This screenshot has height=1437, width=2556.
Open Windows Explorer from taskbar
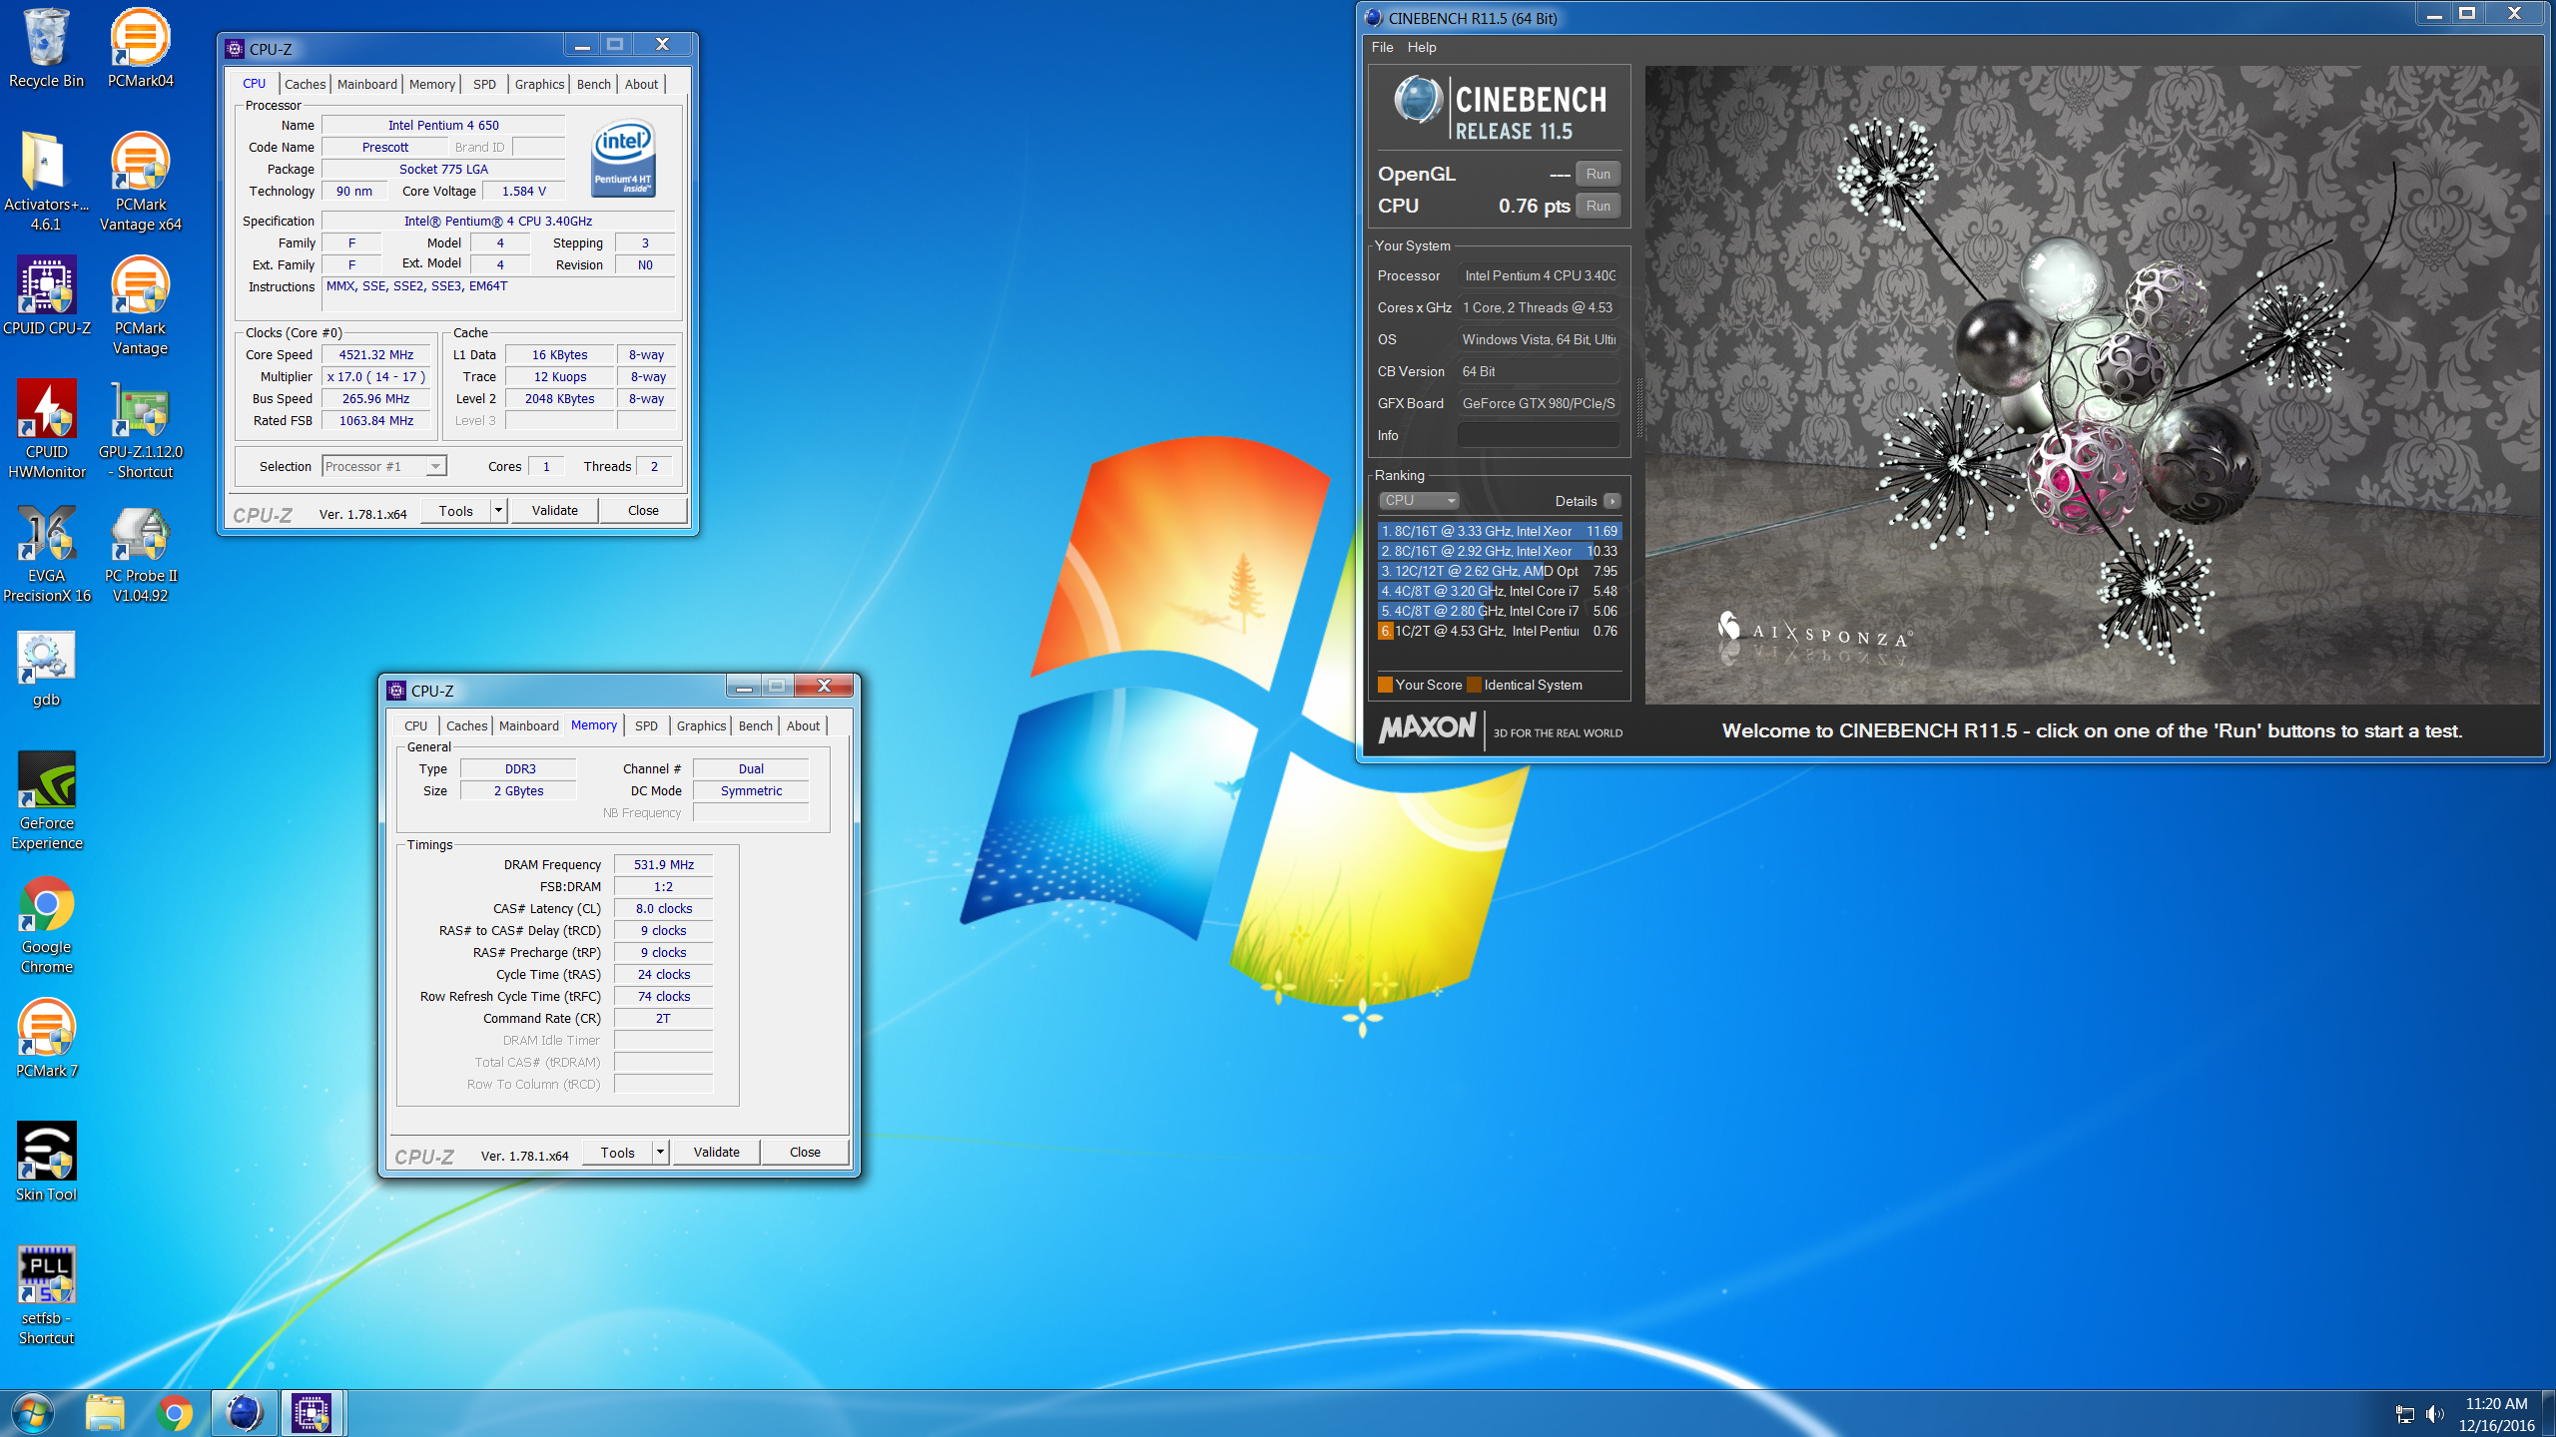pos(104,1413)
